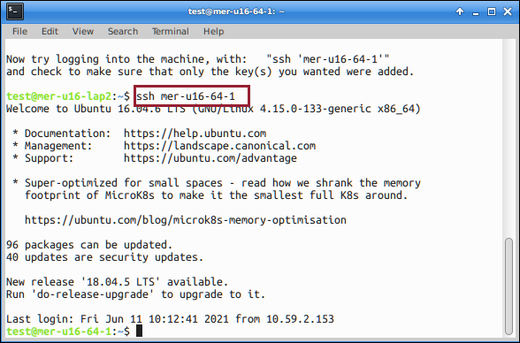Screen dimensions: 520x343
Task: Click the 'Documentation:' label
Action: [x=67, y=133]
